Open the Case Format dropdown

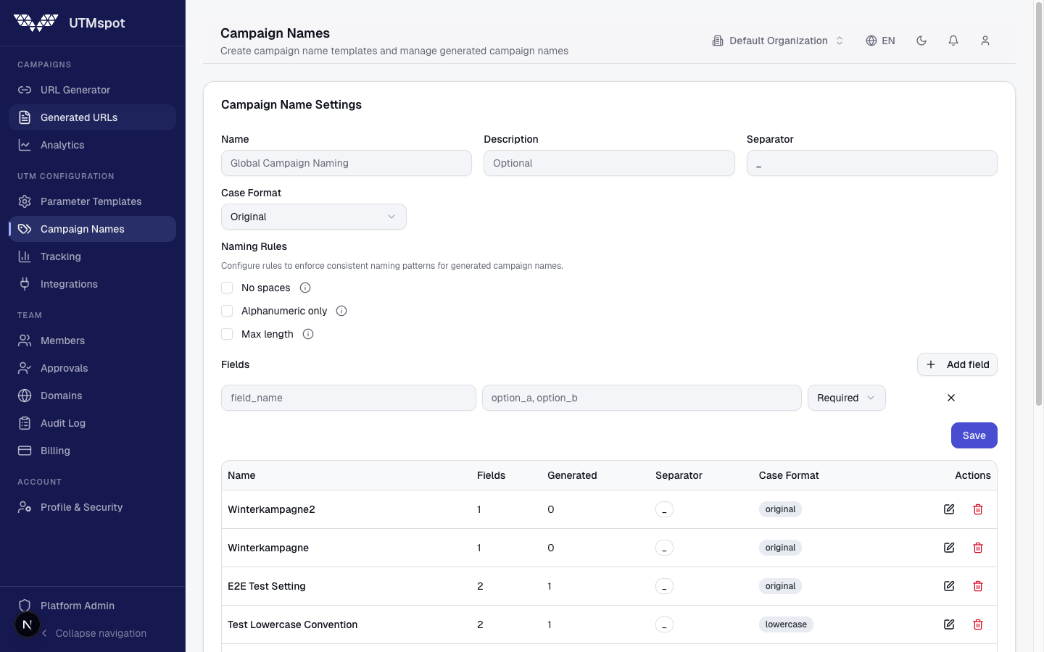click(313, 217)
